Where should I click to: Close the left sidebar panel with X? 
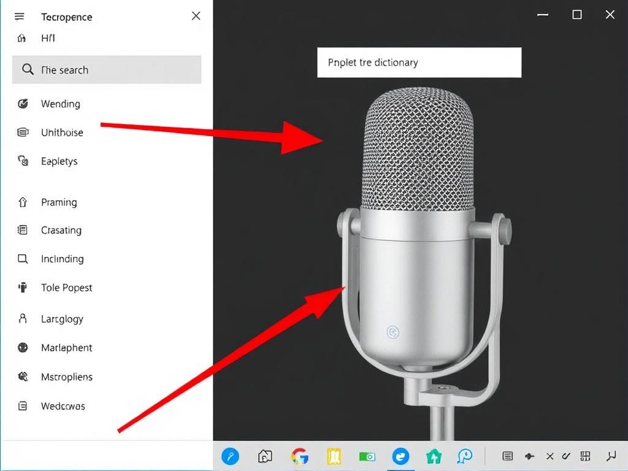196,16
